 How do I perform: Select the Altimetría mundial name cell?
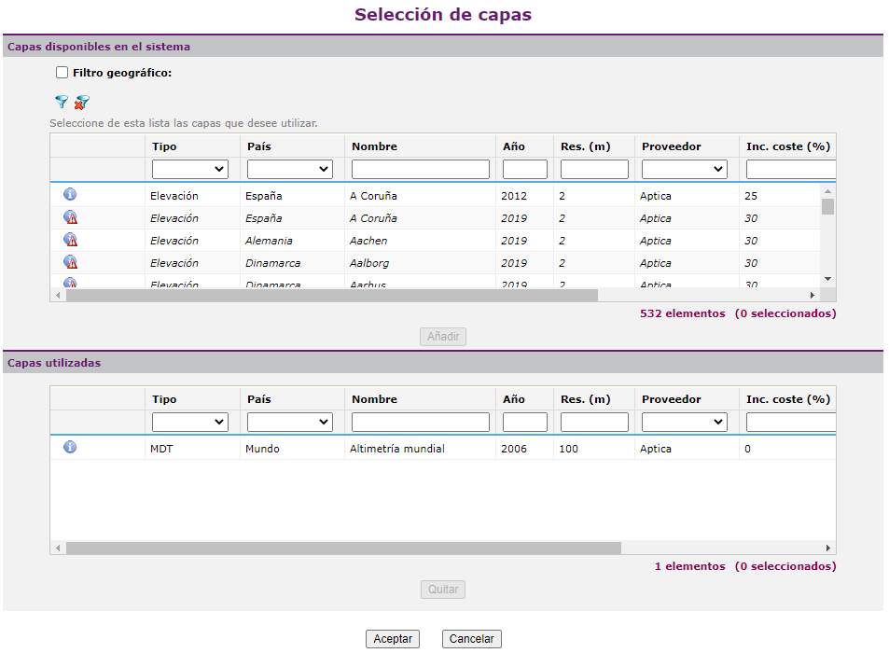coord(396,449)
